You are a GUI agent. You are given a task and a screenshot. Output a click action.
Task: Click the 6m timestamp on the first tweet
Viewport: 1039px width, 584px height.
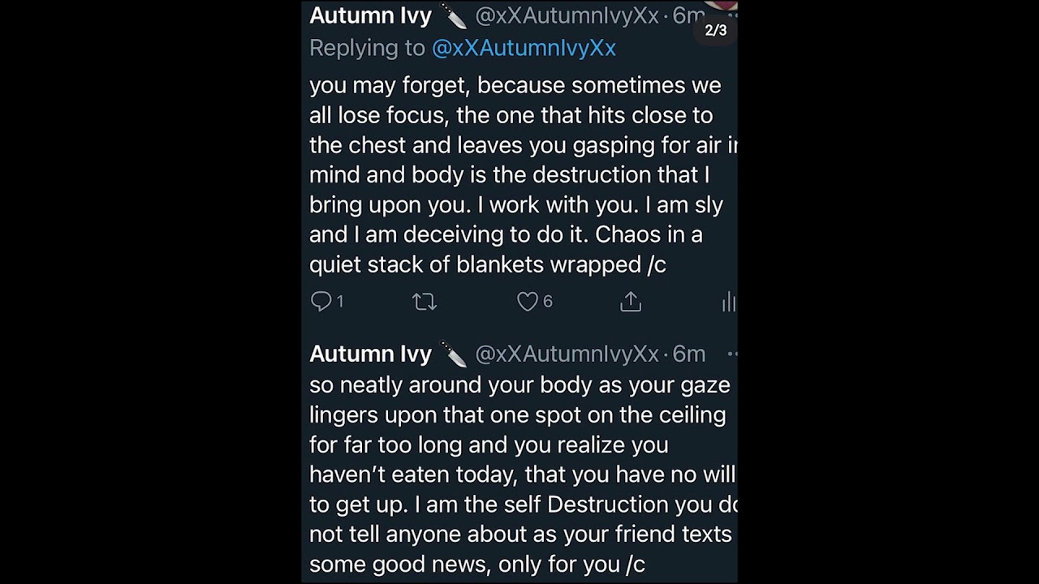coord(688,15)
